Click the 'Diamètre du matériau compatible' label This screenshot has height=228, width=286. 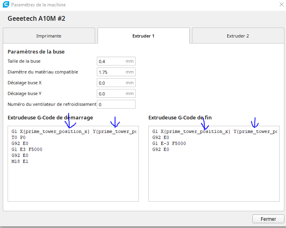(x=43, y=72)
